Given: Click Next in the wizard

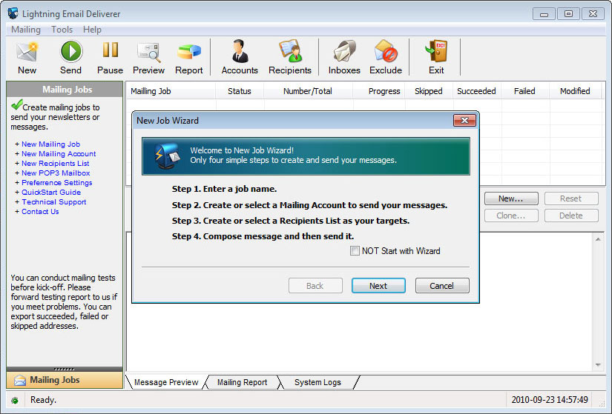Looking at the screenshot, I should (x=378, y=286).
